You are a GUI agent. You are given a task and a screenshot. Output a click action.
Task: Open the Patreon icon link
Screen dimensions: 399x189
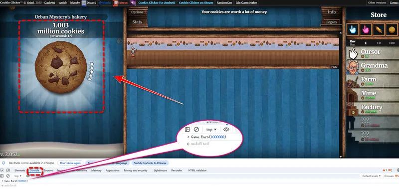(116, 3)
